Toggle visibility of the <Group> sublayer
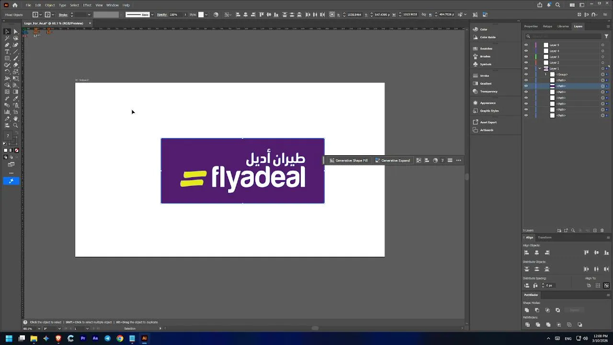Image resolution: width=613 pixels, height=345 pixels. point(526,74)
